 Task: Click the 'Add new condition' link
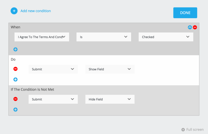tap(36, 11)
